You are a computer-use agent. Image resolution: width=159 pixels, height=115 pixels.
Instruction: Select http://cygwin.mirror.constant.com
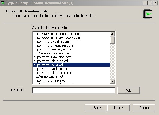click(72, 34)
